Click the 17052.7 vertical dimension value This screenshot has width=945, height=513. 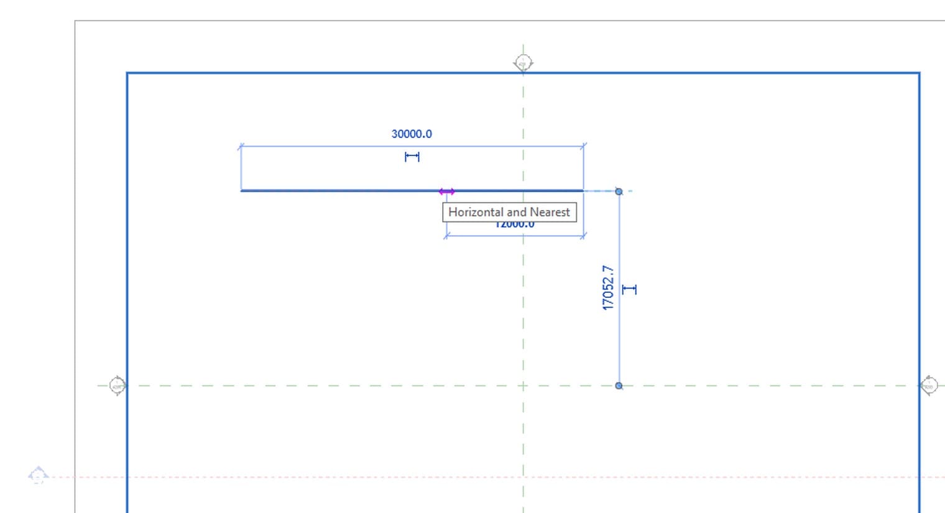(607, 287)
